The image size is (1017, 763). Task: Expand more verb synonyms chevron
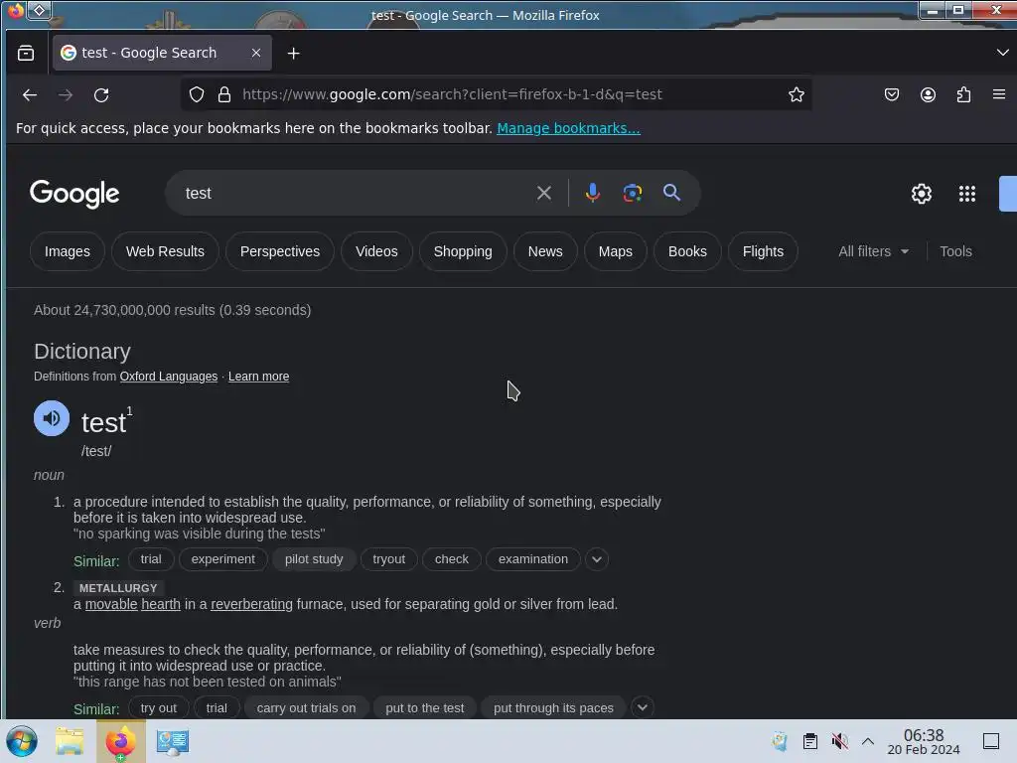coord(643,707)
